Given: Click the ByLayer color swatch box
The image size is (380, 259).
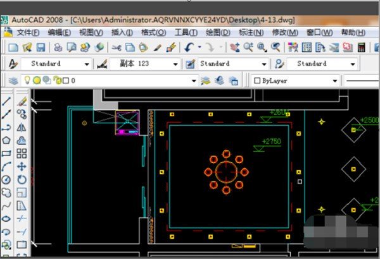Looking at the screenshot, I should tap(257, 80).
